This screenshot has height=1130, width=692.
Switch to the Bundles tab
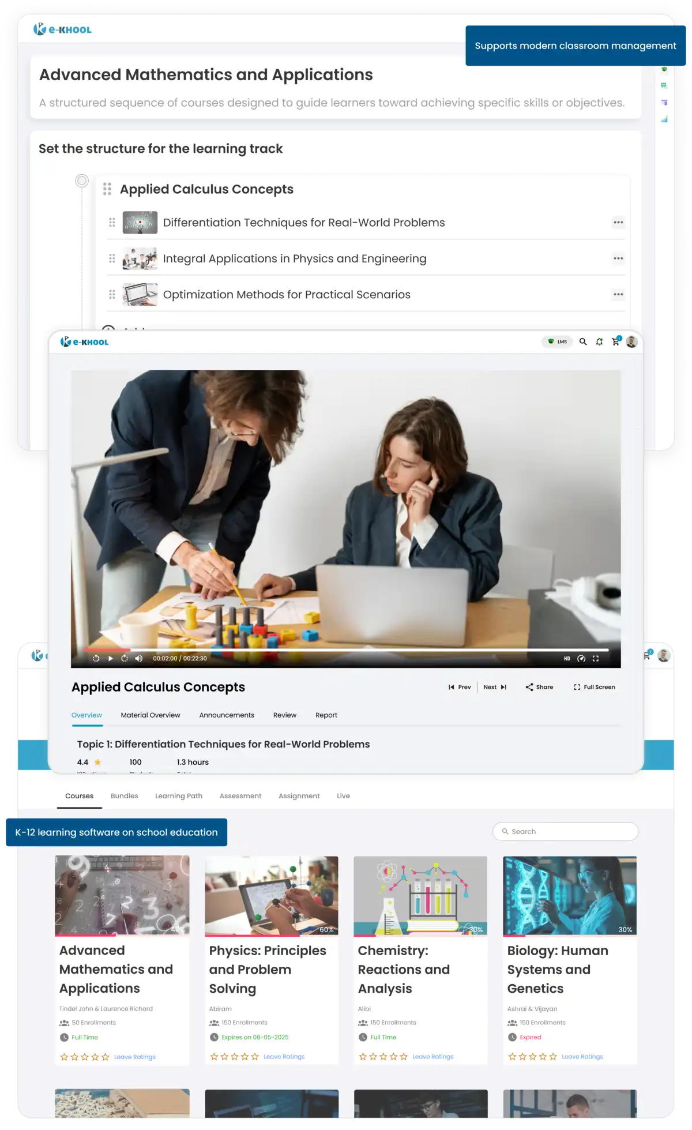[125, 796]
